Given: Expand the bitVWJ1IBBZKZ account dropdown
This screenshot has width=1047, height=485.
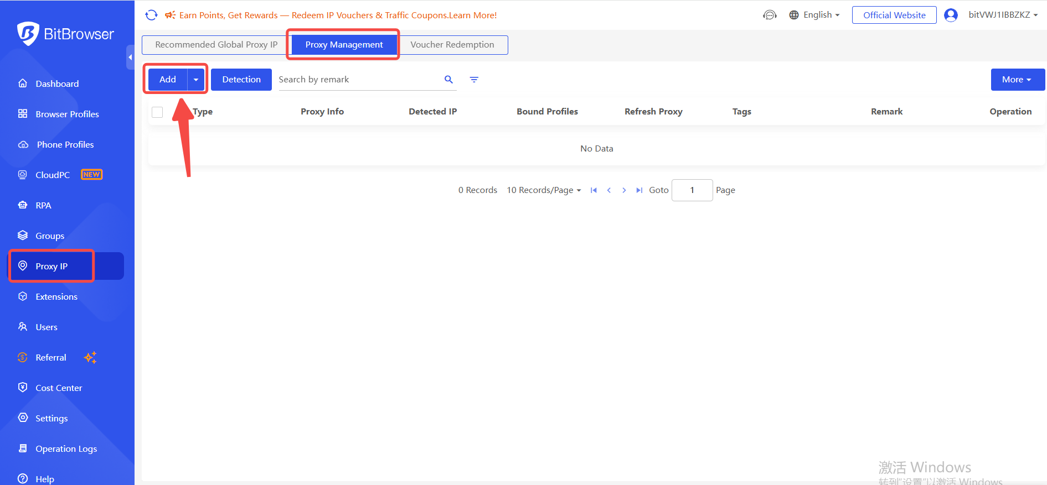Looking at the screenshot, I should (x=1003, y=15).
